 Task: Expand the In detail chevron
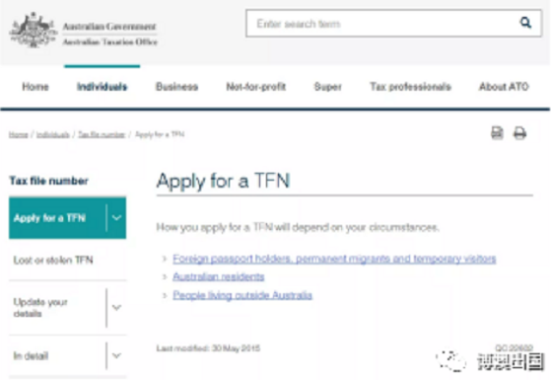(116, 355)
